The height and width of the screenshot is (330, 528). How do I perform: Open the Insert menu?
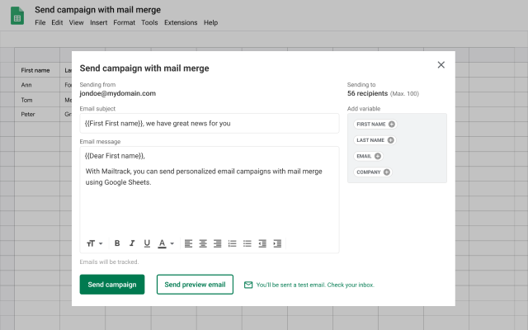(99, 22)
